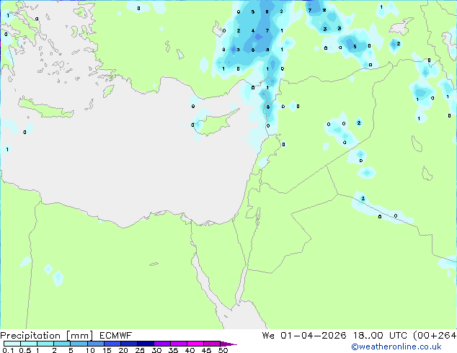
Task: Click the '25' legend value label
Action: click(140, 350)
